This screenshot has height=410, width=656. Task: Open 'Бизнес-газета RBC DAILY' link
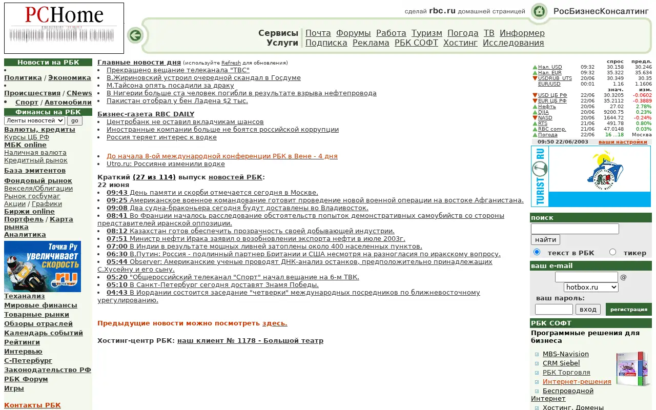coord(146,114)
